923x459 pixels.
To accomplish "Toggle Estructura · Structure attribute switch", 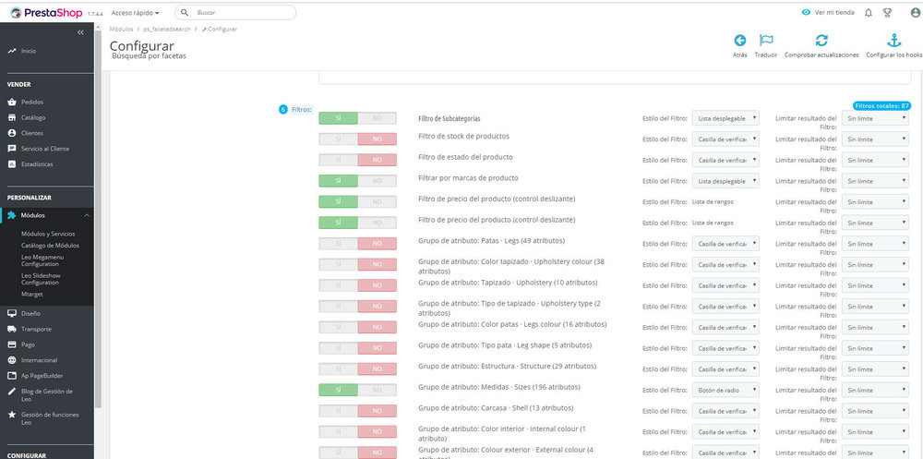I will tap(358, 368).
